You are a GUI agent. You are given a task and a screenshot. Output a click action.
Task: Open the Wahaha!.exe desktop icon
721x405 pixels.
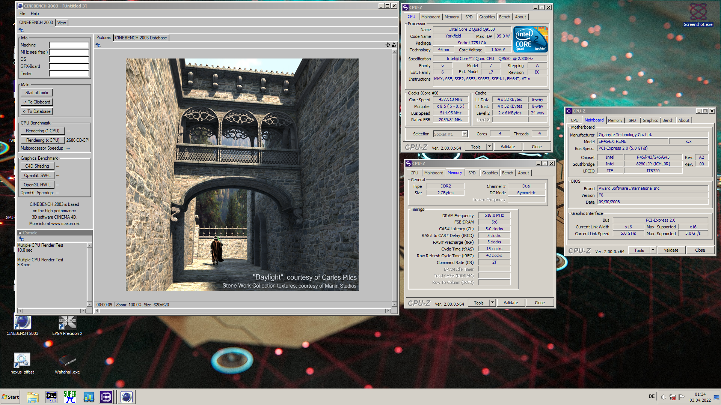pos(67,364)
